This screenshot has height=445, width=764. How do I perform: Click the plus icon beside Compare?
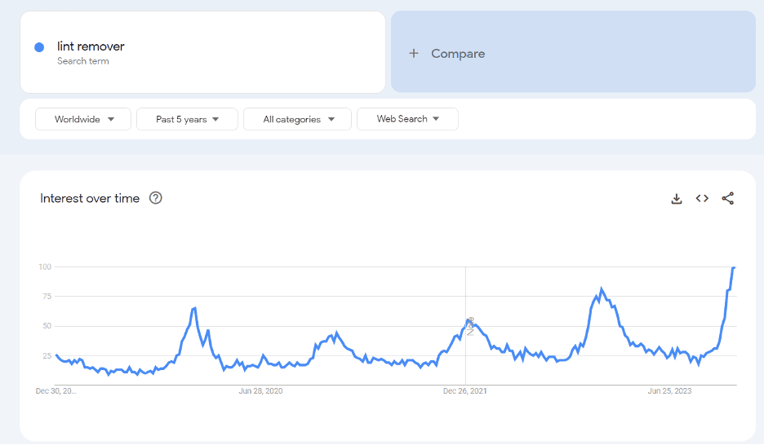(413, 54)
